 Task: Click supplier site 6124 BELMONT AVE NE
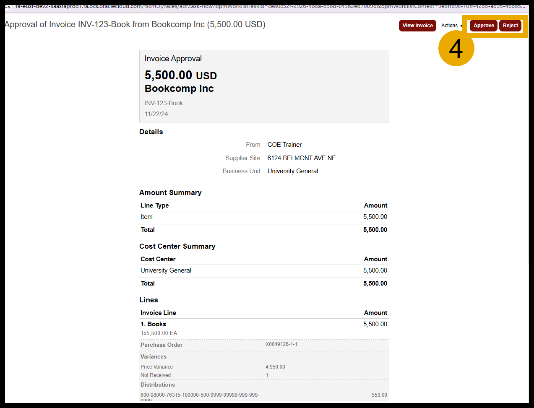point(301,158)
